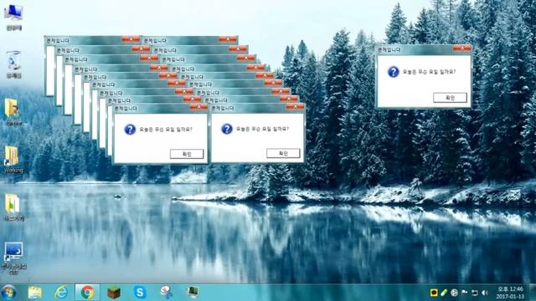Screen dimensions: 536x301
Task: Click the taskbar icon right of Skype
Action: coord(166,293)
